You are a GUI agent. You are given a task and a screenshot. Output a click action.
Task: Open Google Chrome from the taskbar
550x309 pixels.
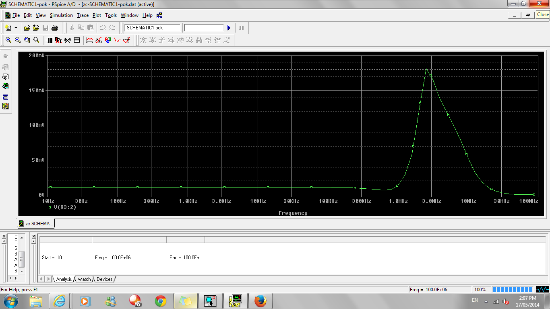coord(161,301)
